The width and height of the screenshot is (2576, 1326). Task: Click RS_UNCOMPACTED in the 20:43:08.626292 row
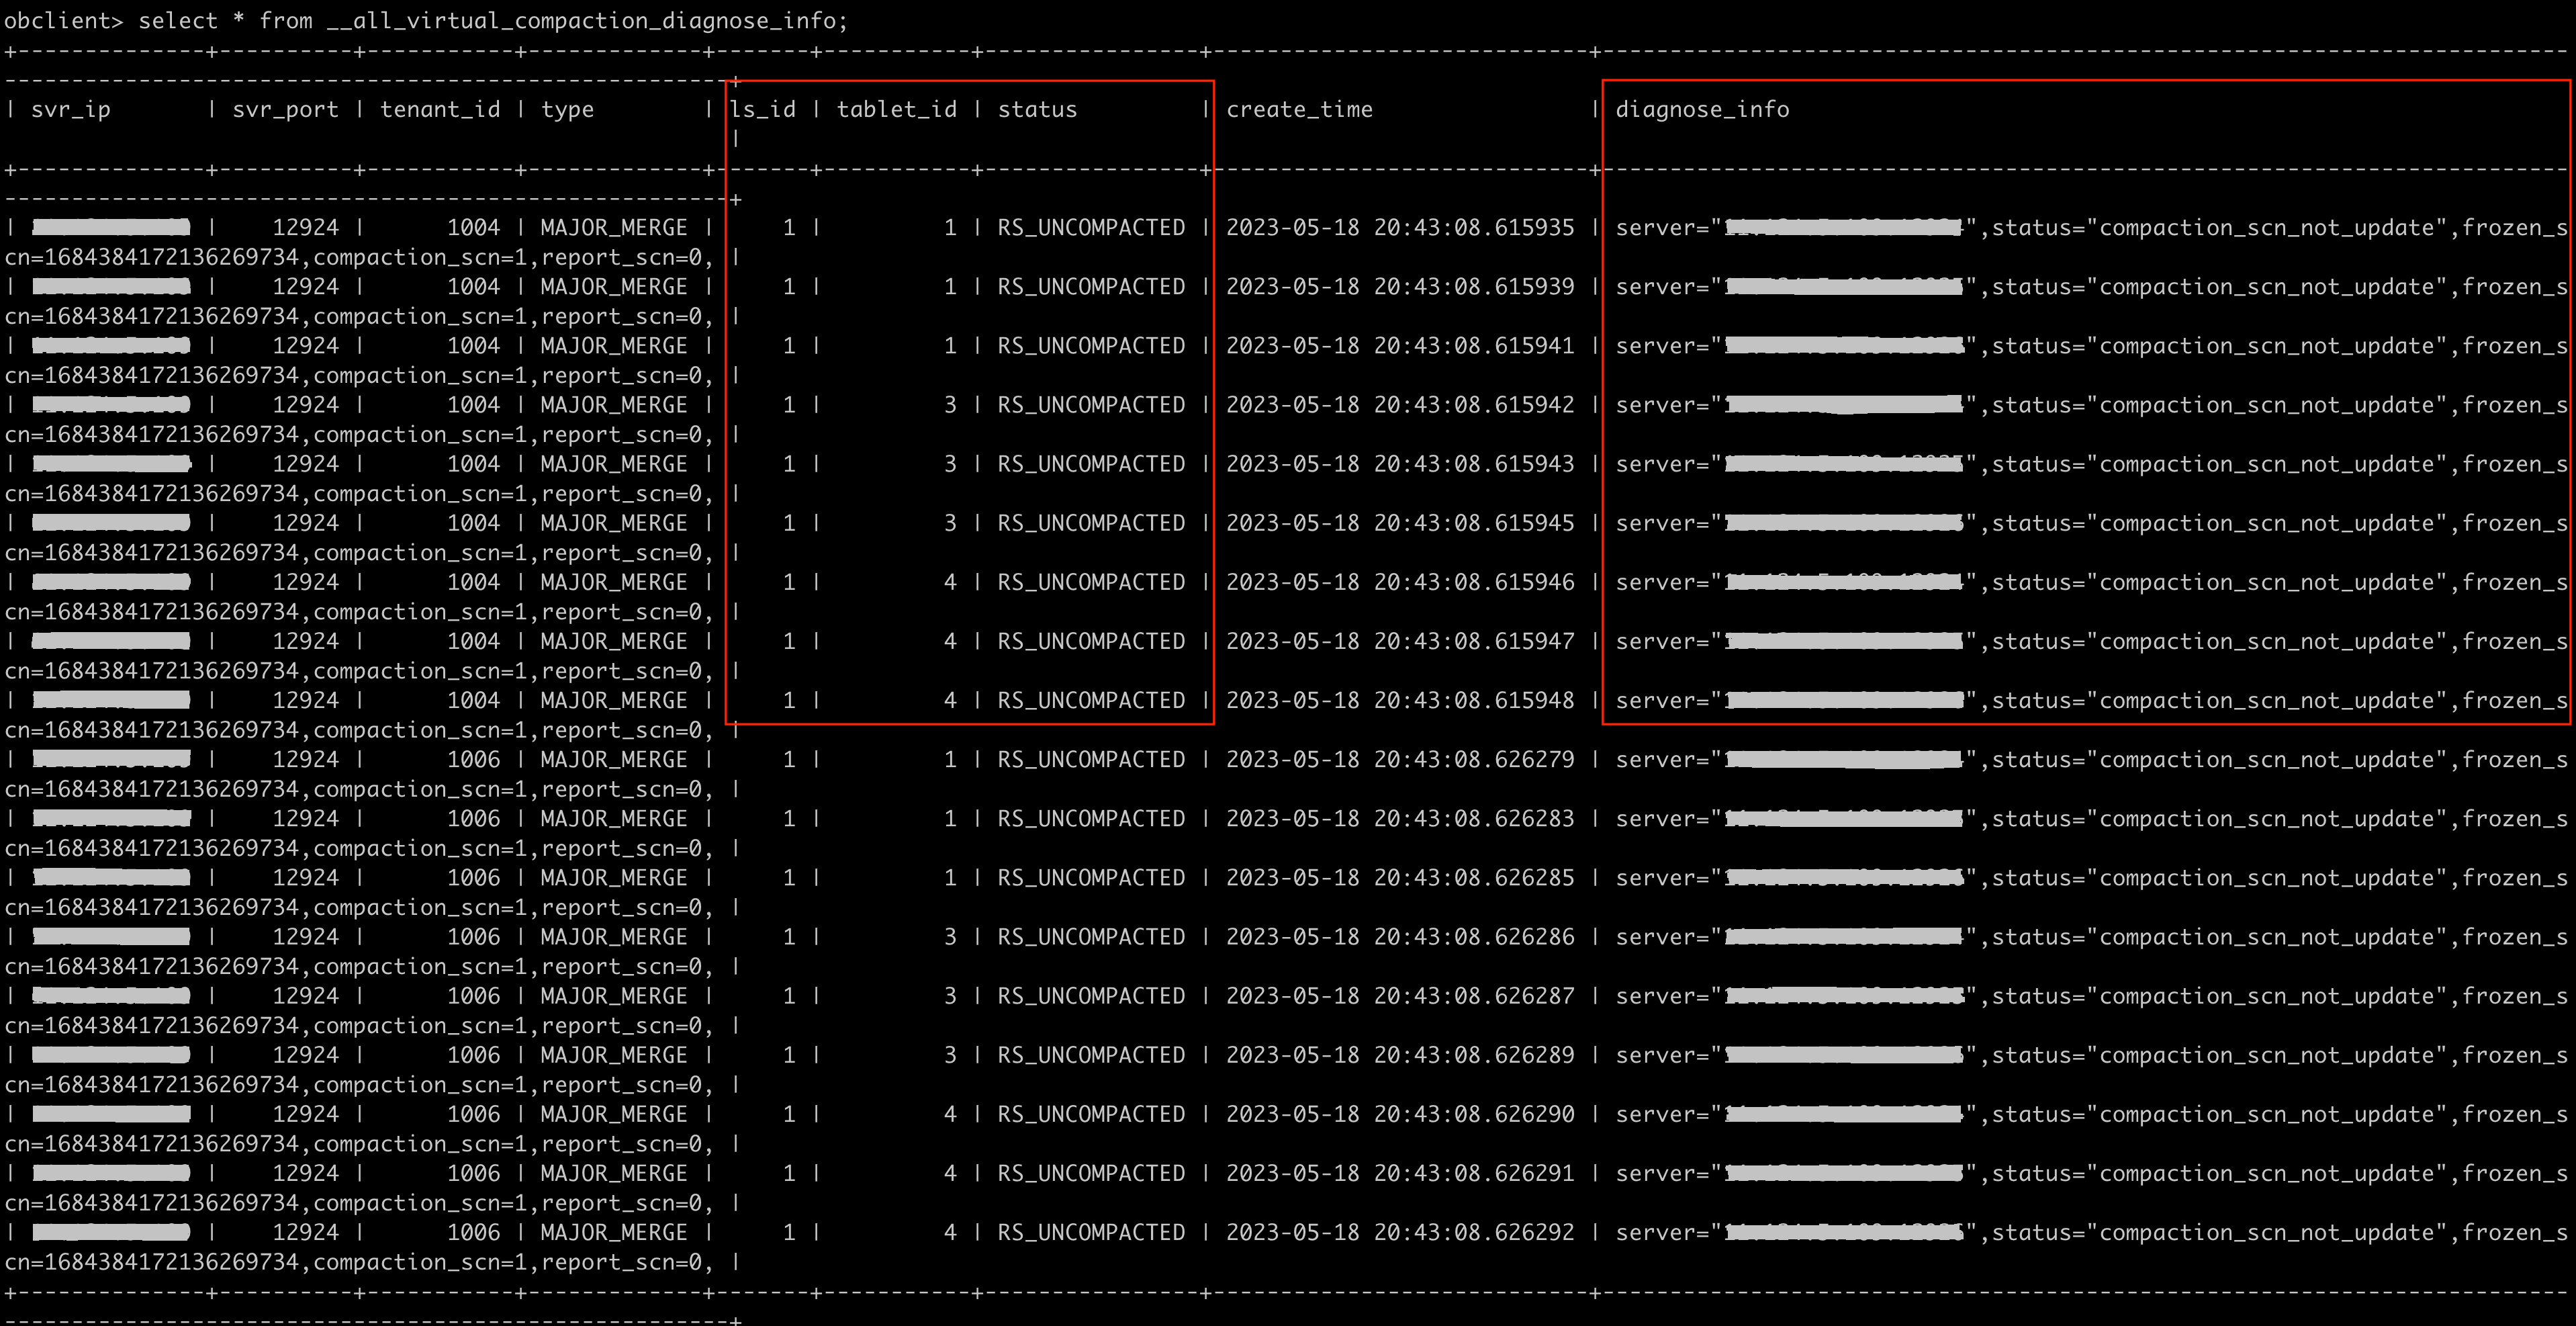(x=1091, y=1232)
